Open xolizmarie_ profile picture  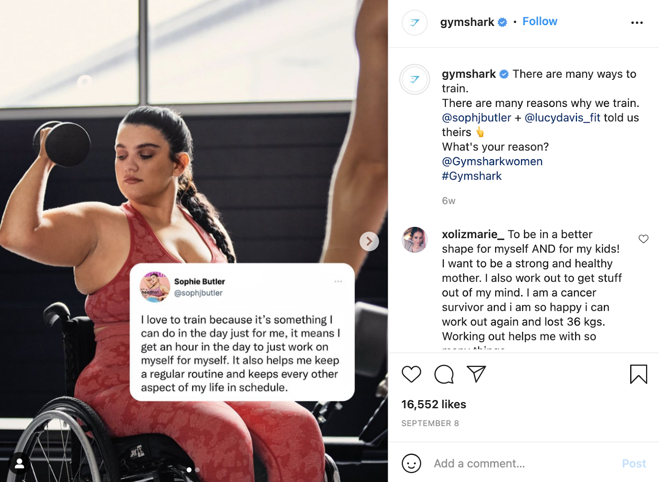[414, 240]
